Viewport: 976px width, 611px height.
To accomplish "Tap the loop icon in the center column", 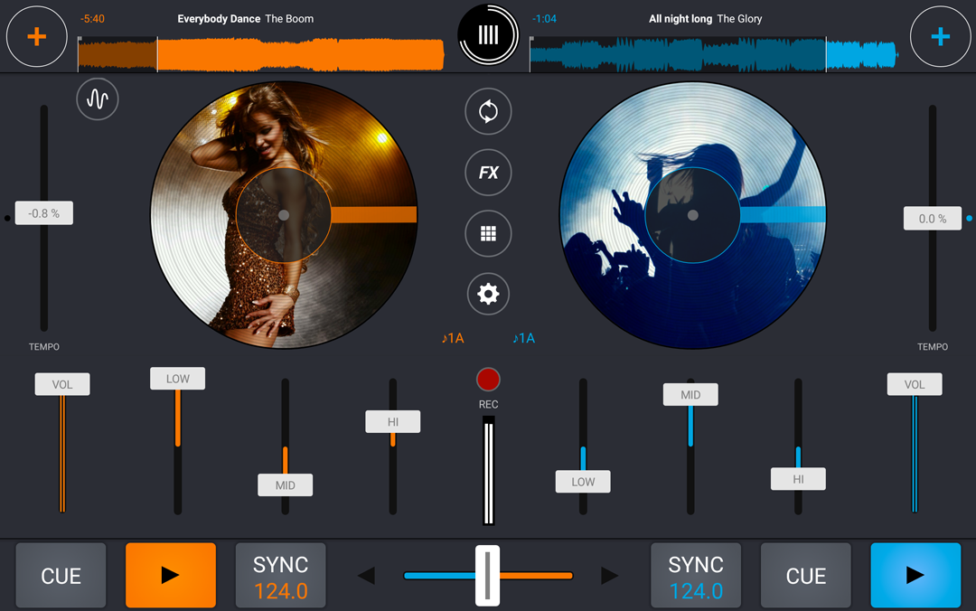I will pyautogui.click(x=488, y=111).
